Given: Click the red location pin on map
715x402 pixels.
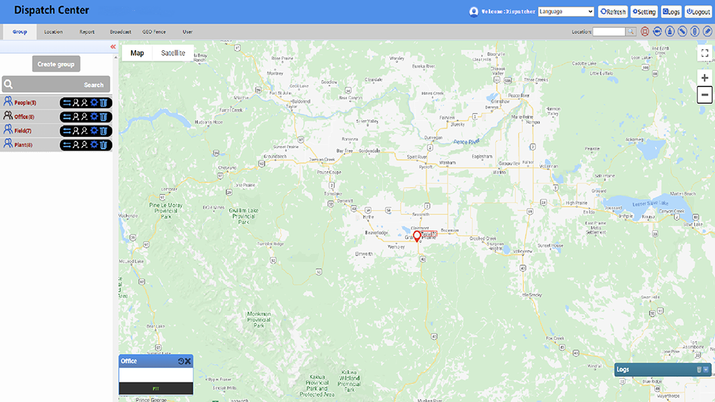Looking at the screenshot, I should point(417,237).
